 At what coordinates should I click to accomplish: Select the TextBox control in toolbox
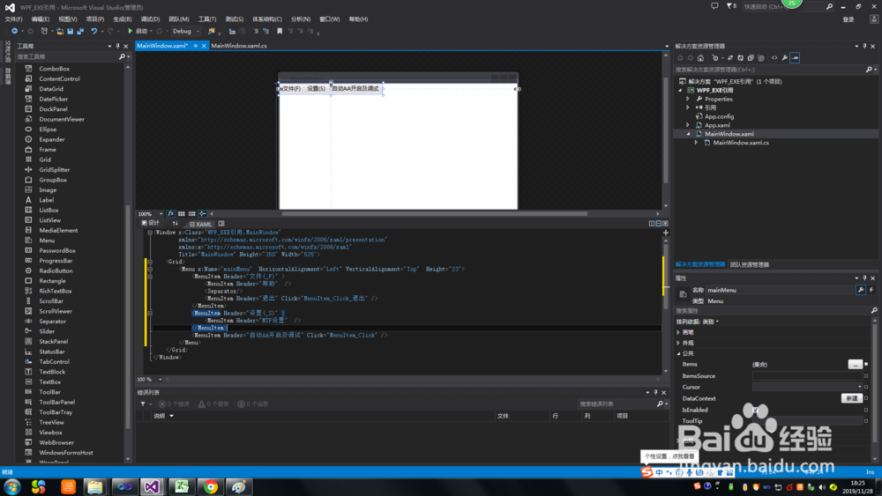50,382
